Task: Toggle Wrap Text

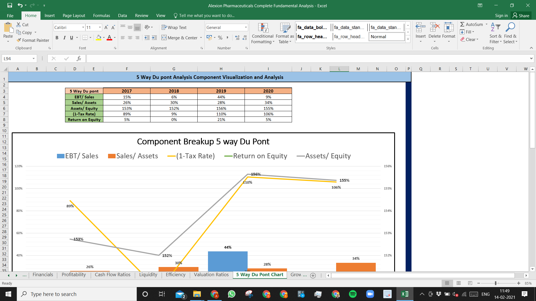Action: pos(174,27)
